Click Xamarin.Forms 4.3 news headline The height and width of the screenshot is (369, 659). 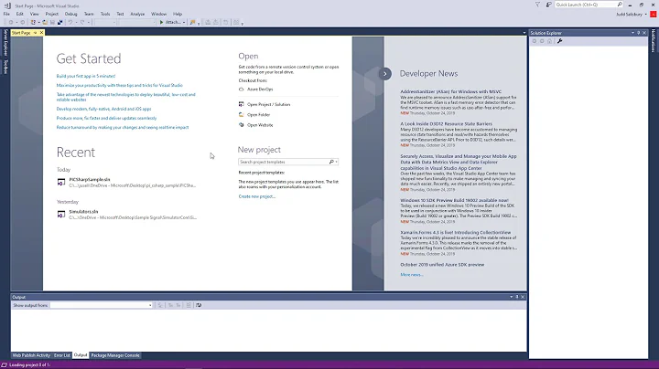[456, 232]
